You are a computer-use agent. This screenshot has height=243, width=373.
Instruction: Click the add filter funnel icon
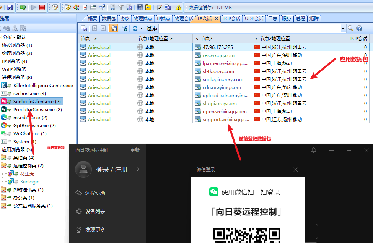tap(124, 29)
